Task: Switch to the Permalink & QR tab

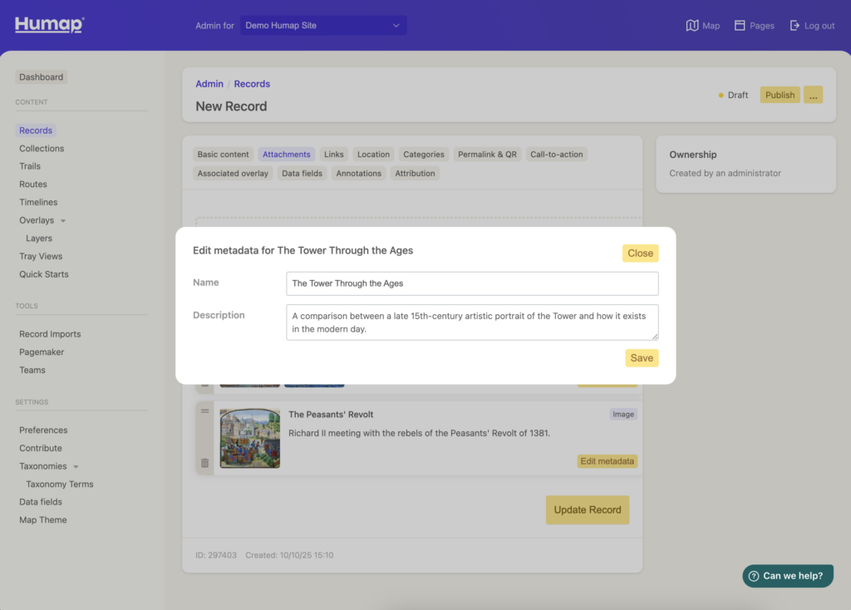Action: coord(487,155)
